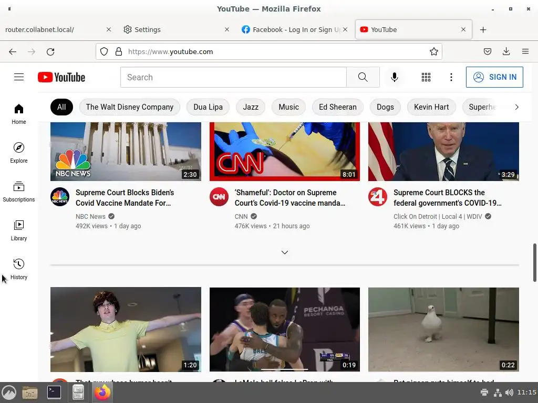The height and width of the screenshot is (403, 538).
Task: Open the YouTube guide hamburger menu
Action: pyautogui.click(x=19, y=77)
